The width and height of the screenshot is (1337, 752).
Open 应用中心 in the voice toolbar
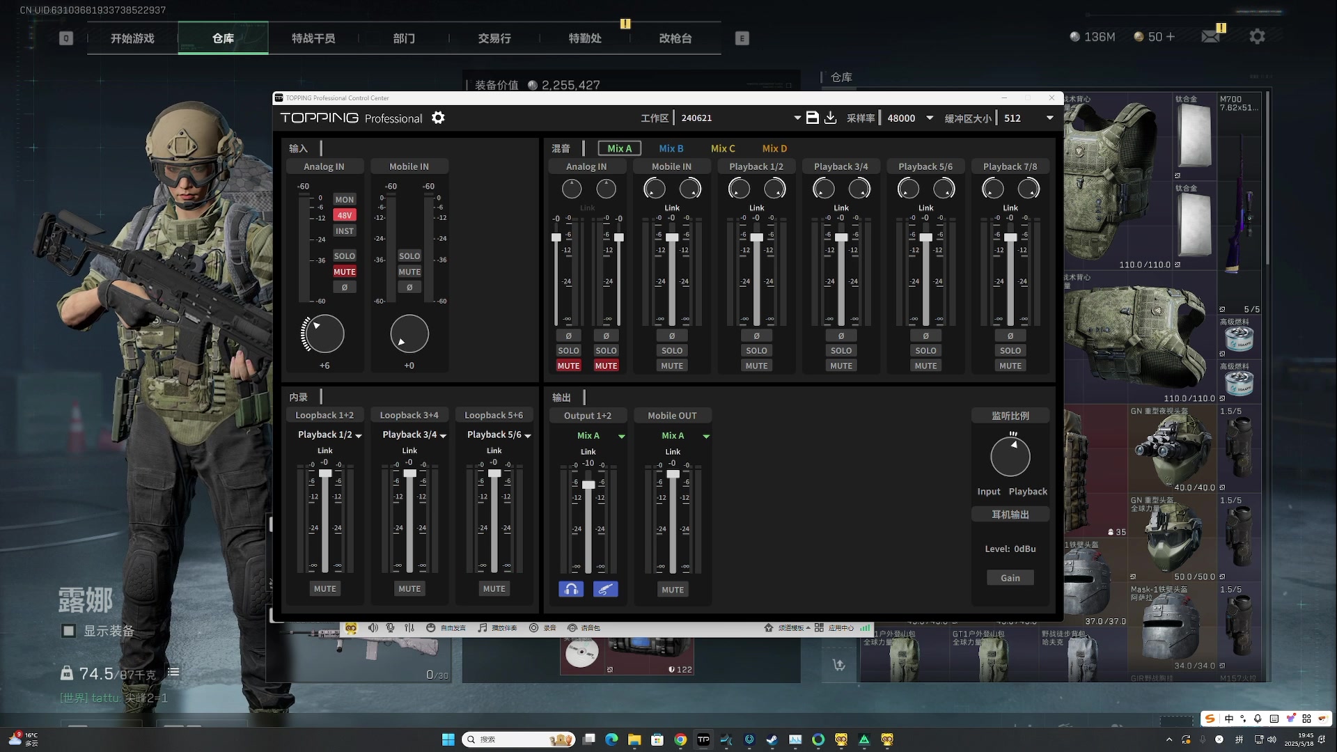834,628
